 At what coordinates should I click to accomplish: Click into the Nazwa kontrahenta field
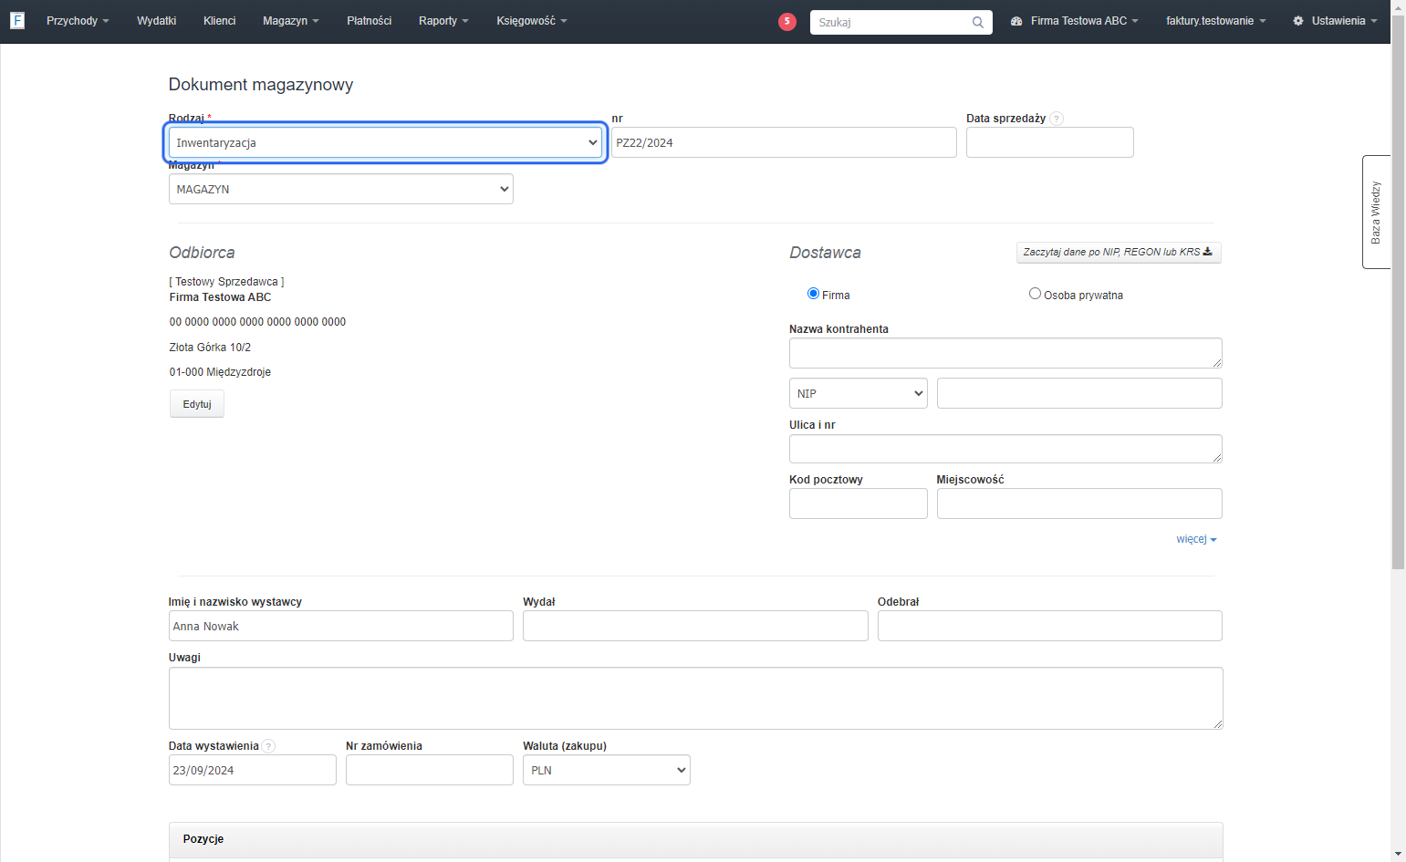1005,353
